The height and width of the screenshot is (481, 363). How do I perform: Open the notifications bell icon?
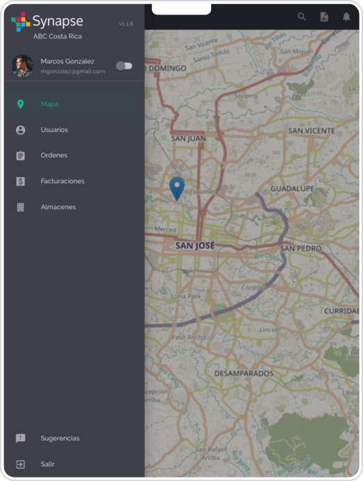coord(346,17)
